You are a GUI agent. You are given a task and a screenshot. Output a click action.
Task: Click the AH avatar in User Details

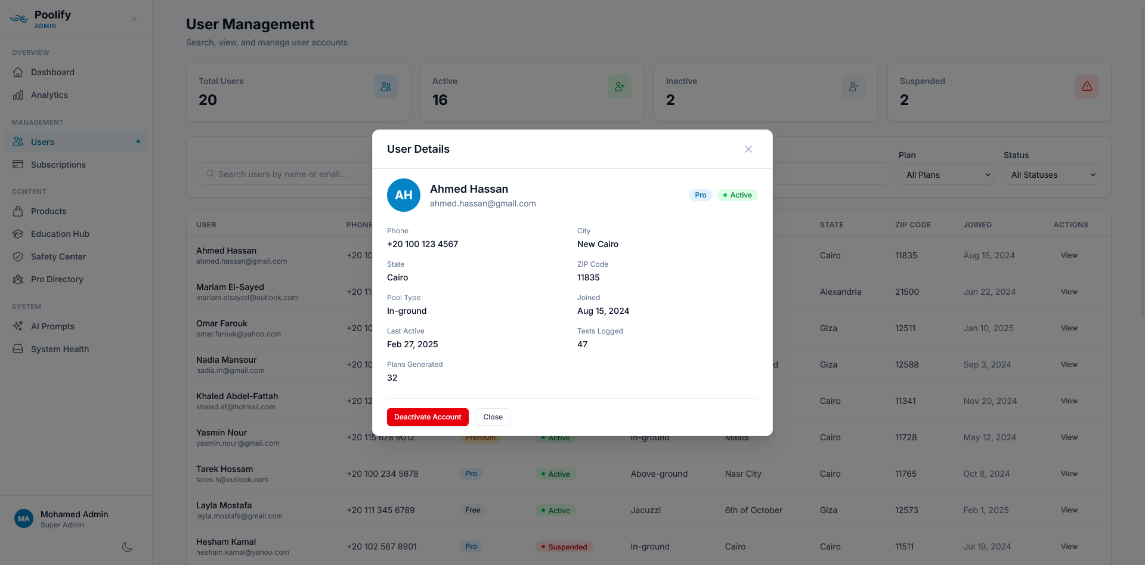point(404,195)
